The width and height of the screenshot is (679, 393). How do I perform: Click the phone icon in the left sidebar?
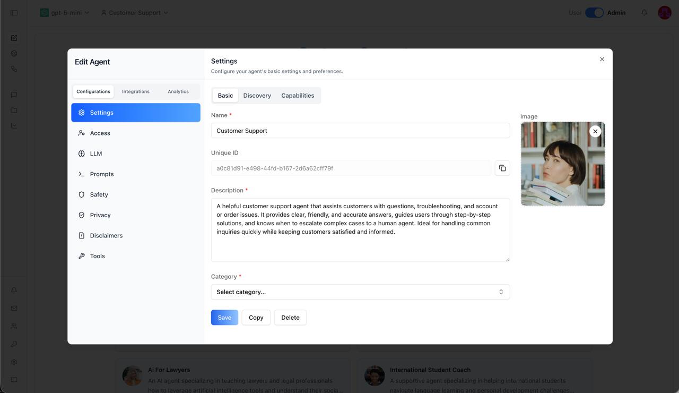coord(14,69)
